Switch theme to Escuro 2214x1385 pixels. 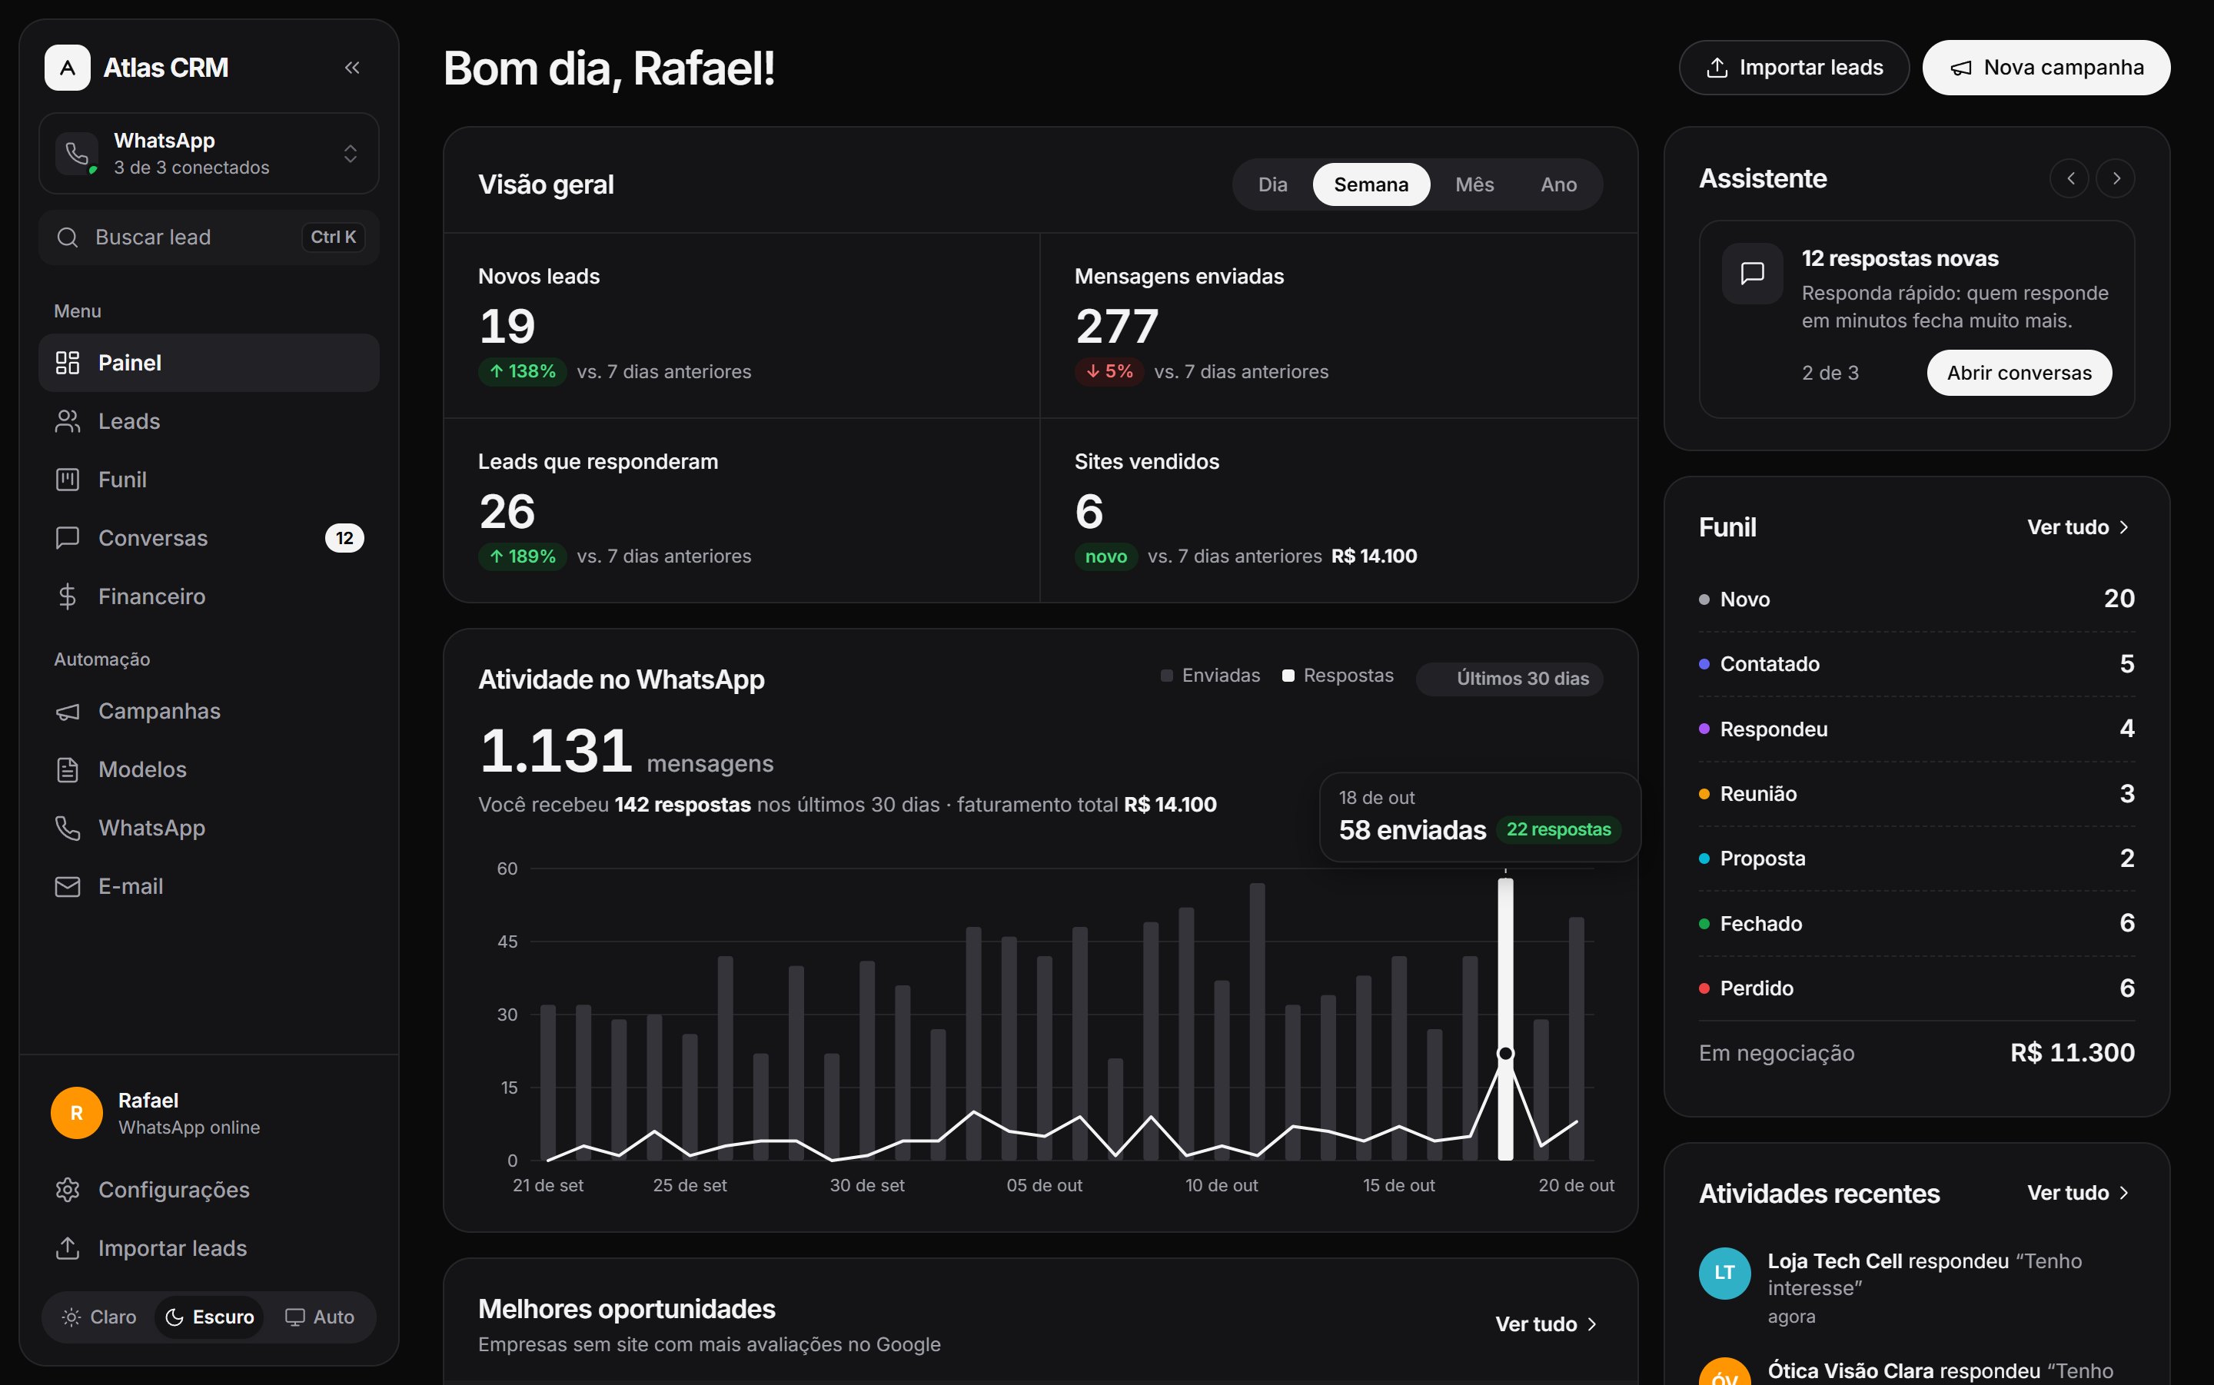pos(210,1317)
